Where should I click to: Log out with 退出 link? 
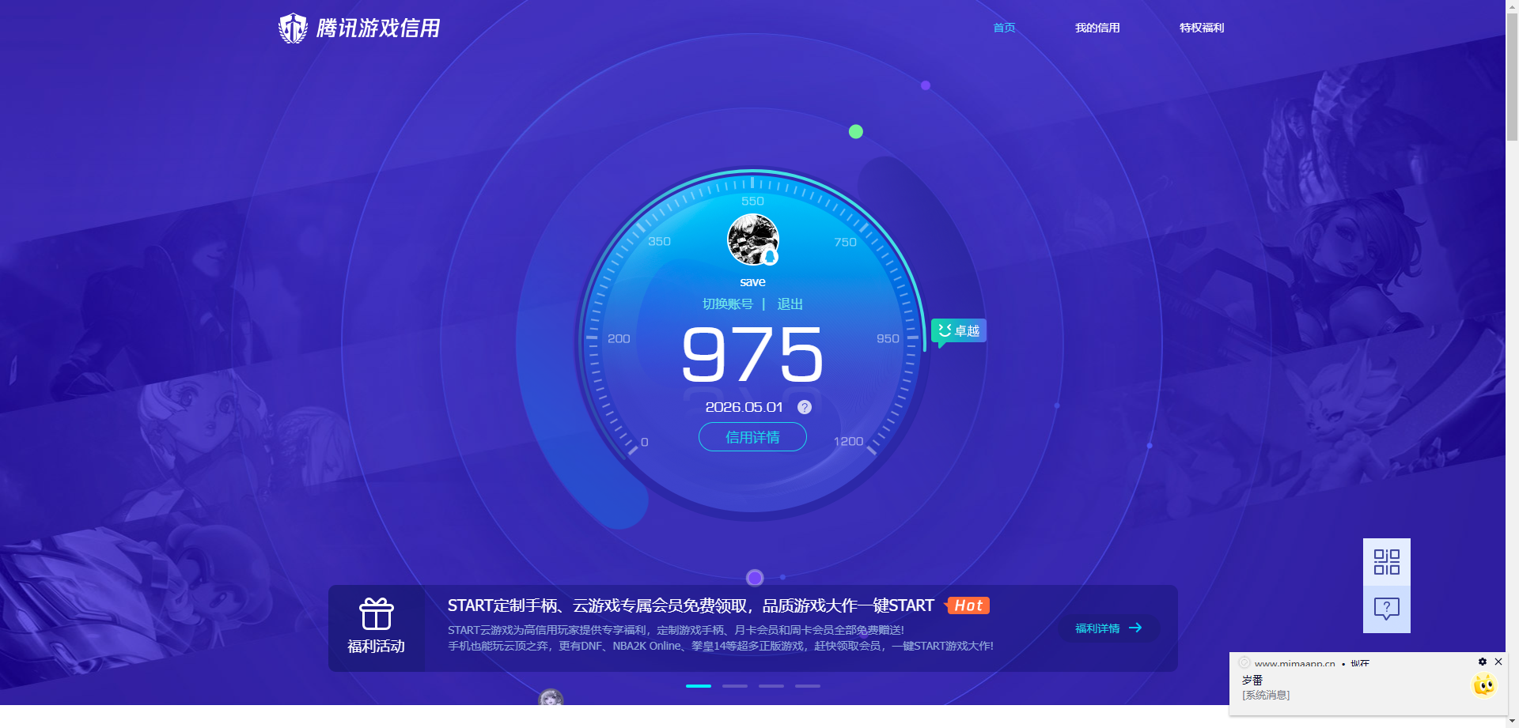click(x=790, y=304)
